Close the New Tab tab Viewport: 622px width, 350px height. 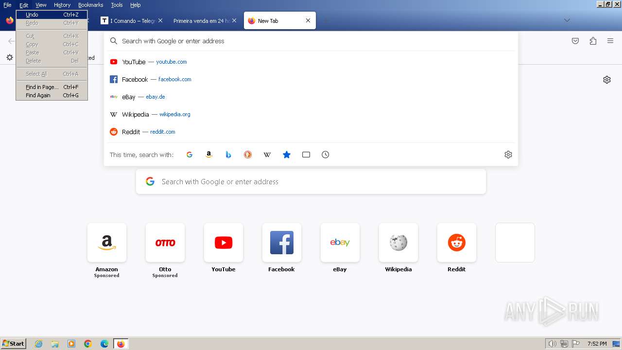pyautogui.click(x=308, y=20)
